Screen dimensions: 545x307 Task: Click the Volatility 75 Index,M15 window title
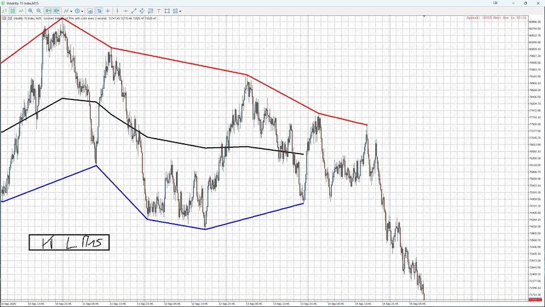coord(23,3)
